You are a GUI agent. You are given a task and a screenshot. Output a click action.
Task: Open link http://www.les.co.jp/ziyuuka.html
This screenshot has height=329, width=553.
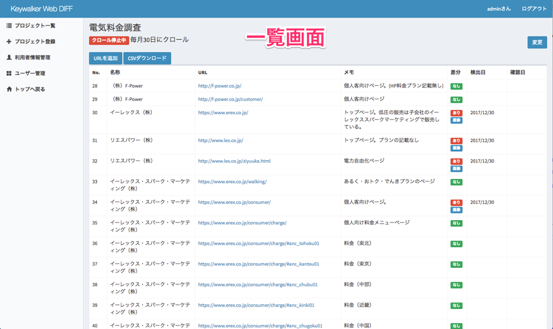click(x=234, y=161)
